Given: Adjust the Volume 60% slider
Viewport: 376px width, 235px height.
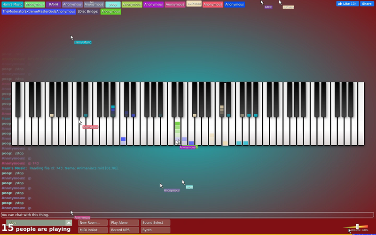Looking at the screenshot, I should point(357,227).
